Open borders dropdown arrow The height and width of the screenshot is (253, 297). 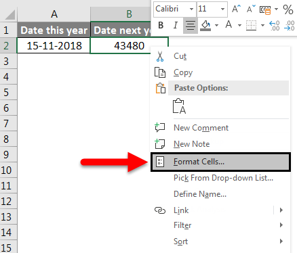262,25
